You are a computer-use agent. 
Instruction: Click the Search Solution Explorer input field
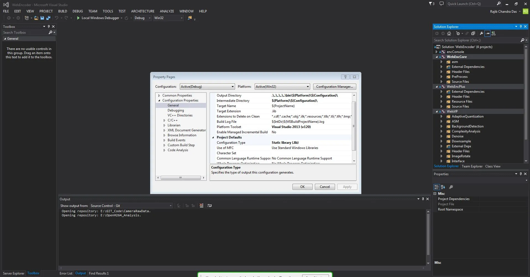[x=476, y=40]
